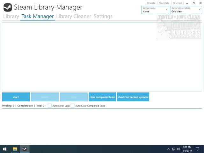Click the pause button
204x153 pixels.
point(45,97)
